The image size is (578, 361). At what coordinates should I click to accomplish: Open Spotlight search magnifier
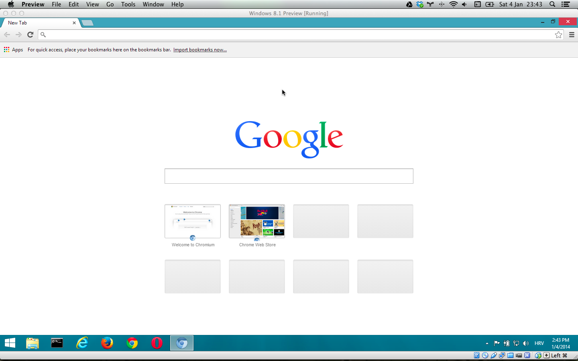[552, 4]
